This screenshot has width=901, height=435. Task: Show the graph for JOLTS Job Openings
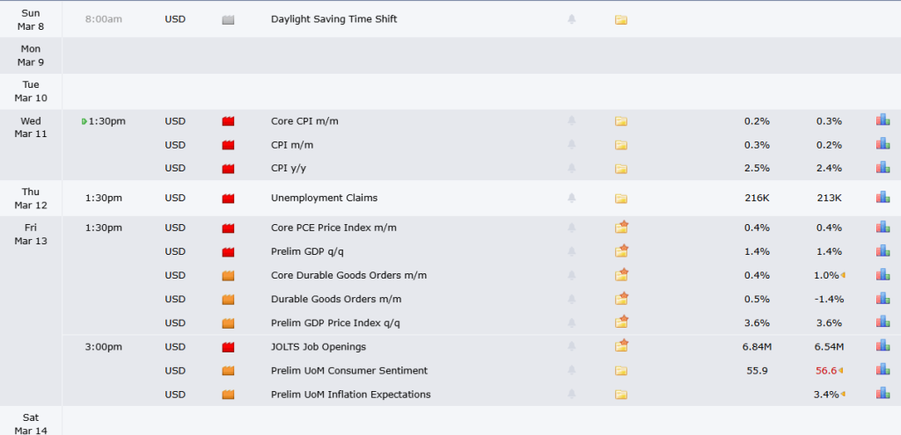pos(883,346)
